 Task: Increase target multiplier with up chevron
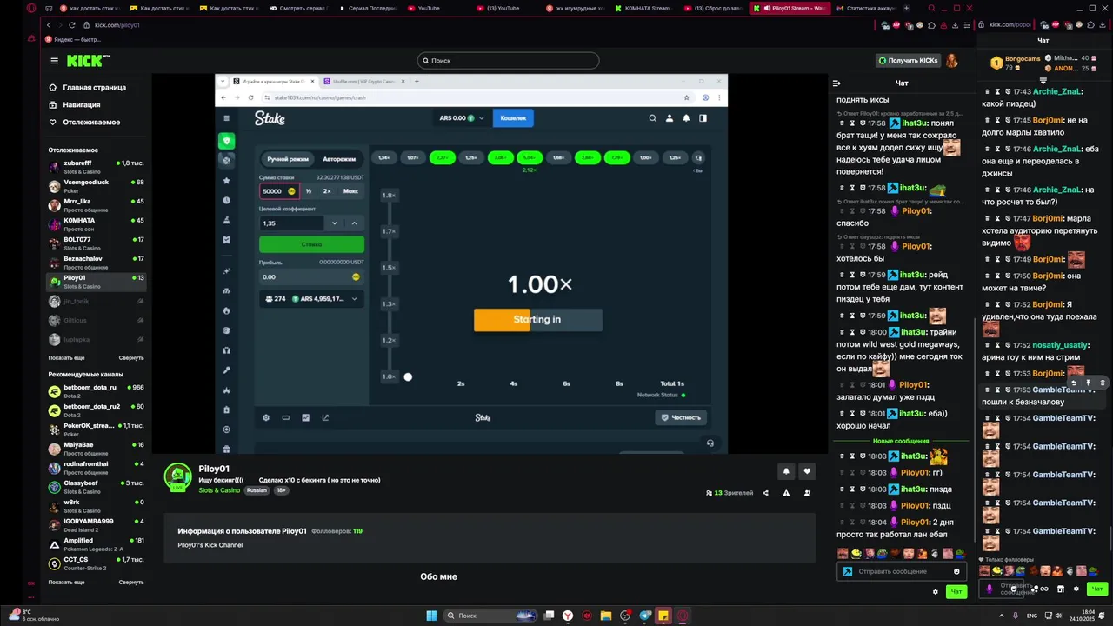(354, 223)
